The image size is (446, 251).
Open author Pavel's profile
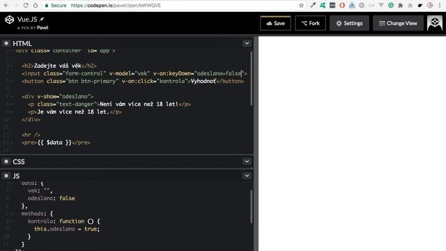43,28
